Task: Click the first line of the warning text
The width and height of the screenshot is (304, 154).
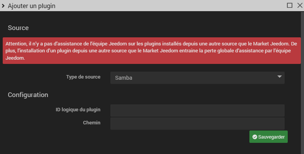Action: (151, 44)
